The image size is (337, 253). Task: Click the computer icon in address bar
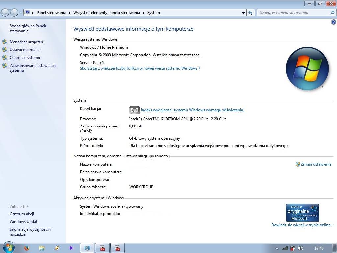pyautogui.click(x=27, y=13)
